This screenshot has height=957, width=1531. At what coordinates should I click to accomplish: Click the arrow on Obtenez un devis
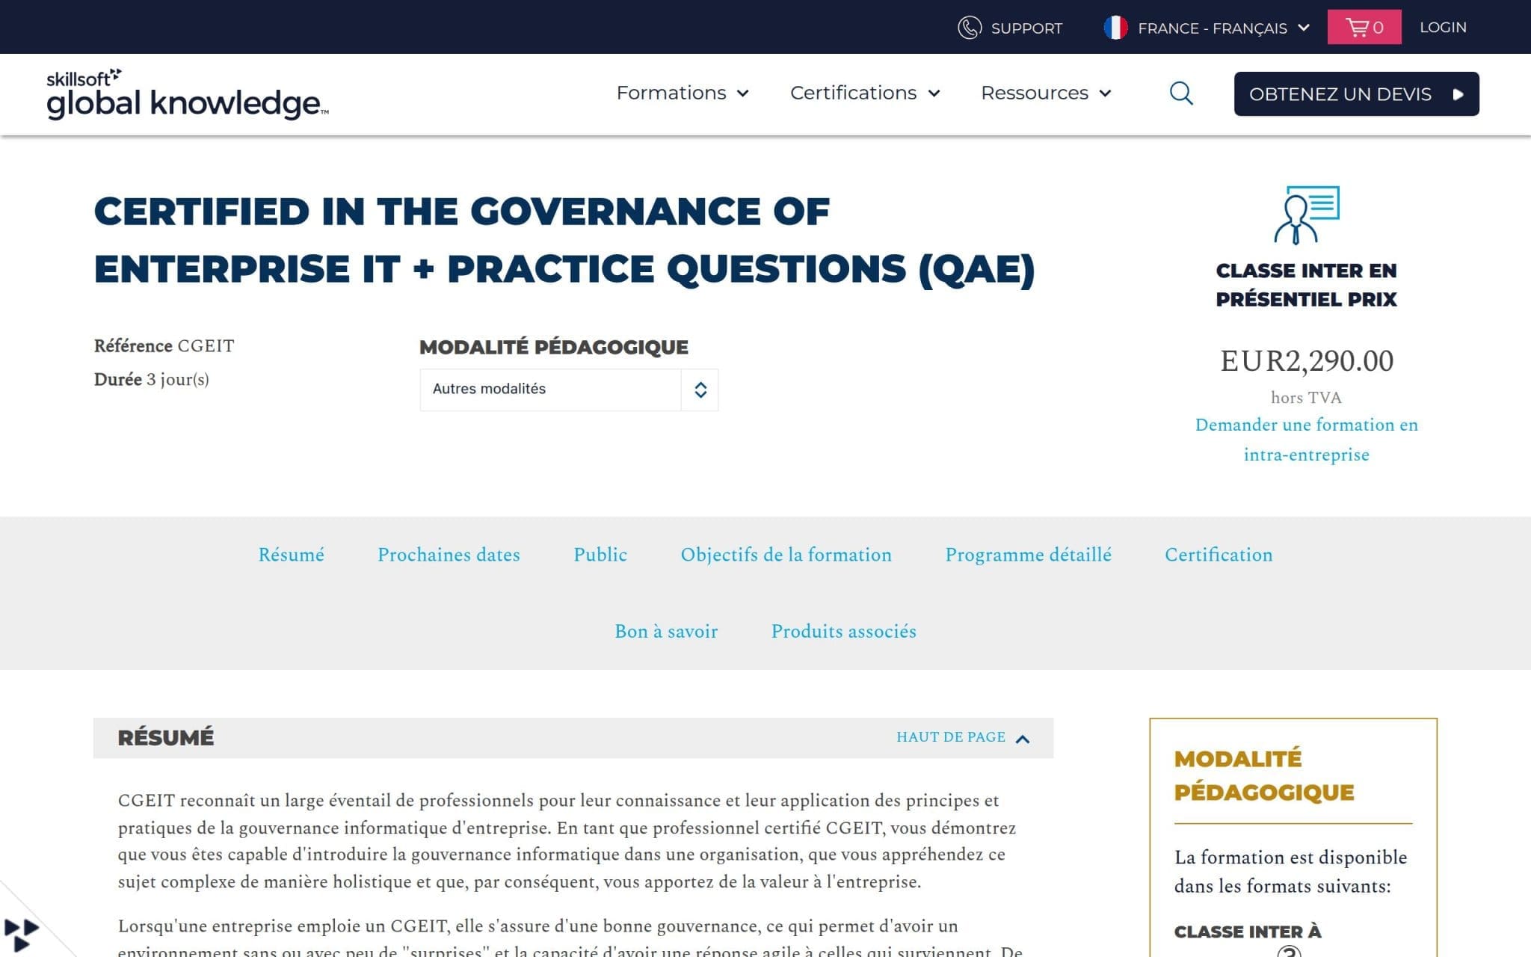(x=1457, y=94)
